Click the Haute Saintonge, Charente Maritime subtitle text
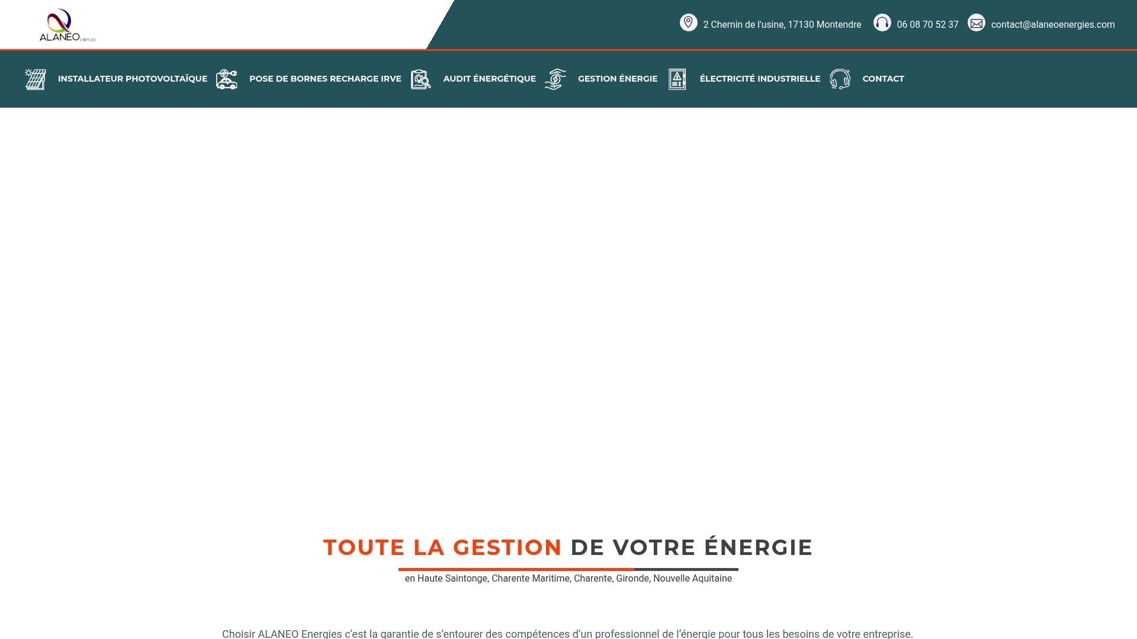Viewport: 1137px width, 639px height. pyautogui.click(x=568, y=579)
